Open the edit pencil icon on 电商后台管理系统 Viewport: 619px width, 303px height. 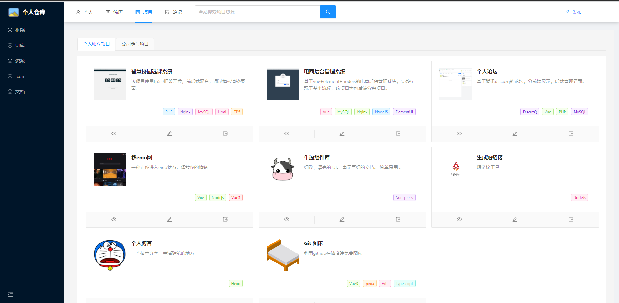(x=342, y=133)
